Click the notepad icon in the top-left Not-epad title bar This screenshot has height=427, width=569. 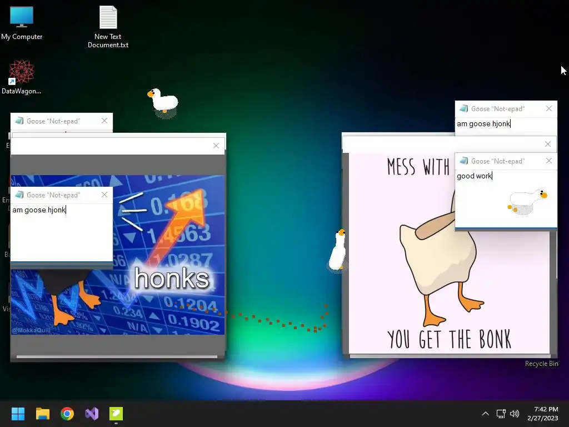coord(19,121)
